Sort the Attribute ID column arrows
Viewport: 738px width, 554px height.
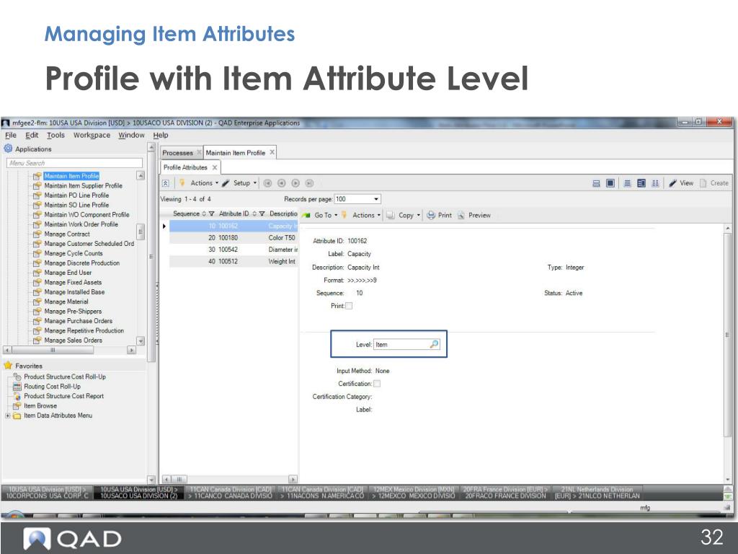[254, 214]
